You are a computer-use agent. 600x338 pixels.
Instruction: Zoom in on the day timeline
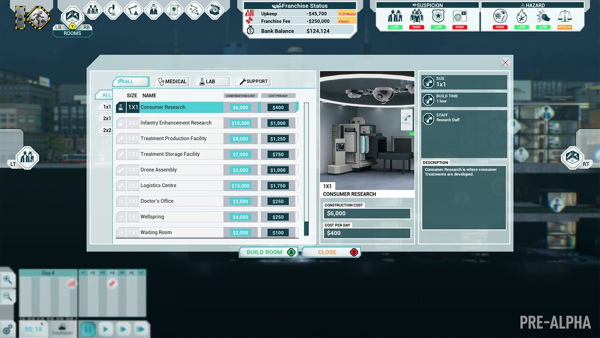[x=7, y=280]
